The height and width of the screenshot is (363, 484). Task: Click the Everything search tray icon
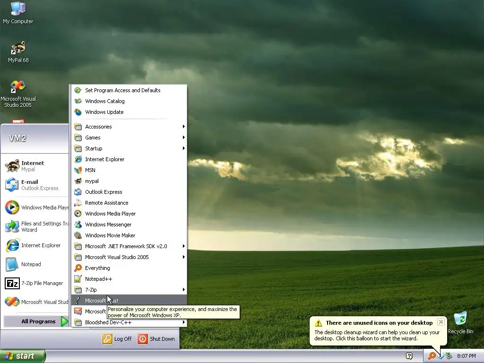432,356
